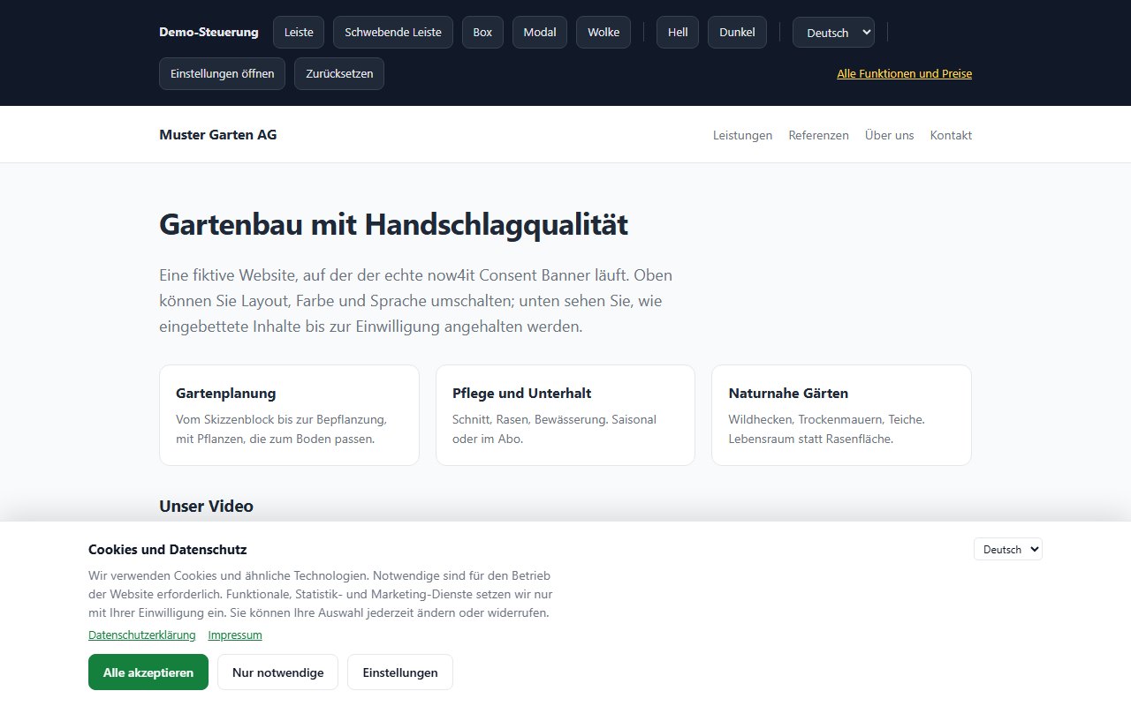The width and height of the screenshot is (1131, 706).
Task: Expand the cookie banner language dropdown
Action: (1008, 549)
